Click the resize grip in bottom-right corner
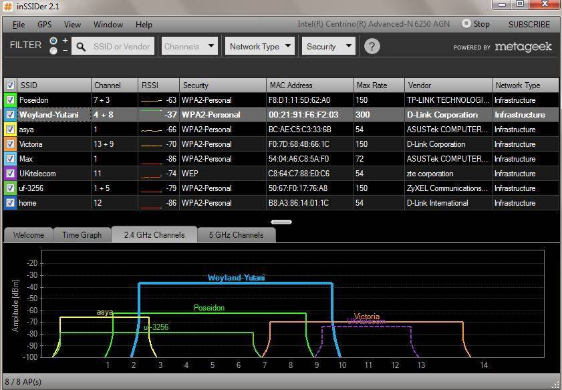The width and height of the screenshot is (562, 390). coord(555,384)
